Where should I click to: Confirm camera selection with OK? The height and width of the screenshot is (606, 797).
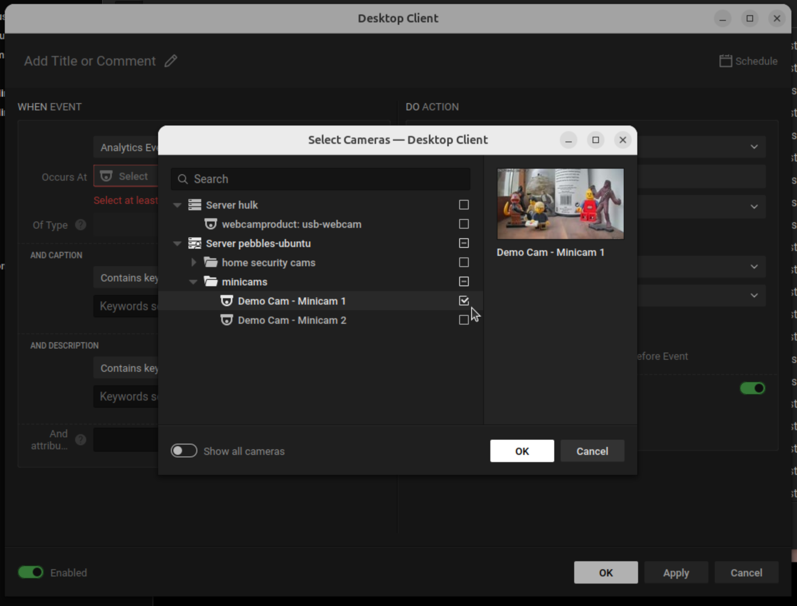point(522,451)
